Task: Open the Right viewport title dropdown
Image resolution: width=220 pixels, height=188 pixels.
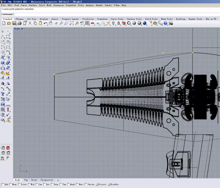Action: (22, 29)
